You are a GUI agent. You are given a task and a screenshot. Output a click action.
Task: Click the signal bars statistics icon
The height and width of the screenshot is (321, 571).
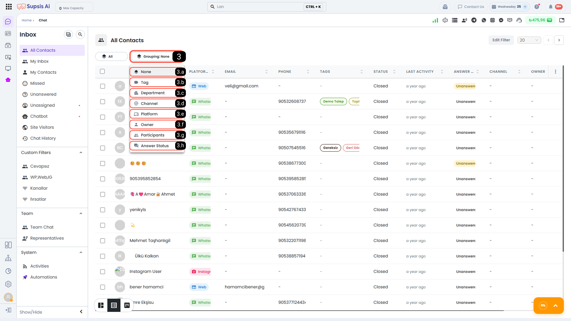pyautogui.click(x=435, y=20)
